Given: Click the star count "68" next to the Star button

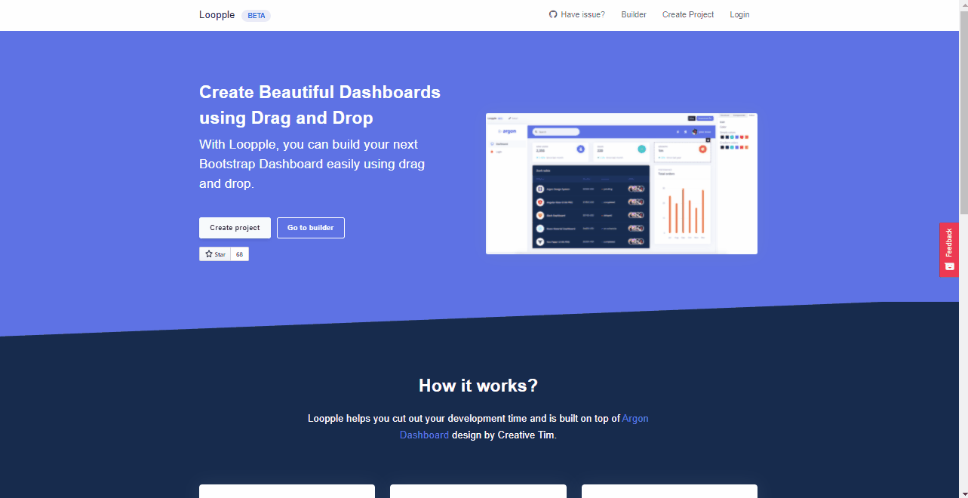Looking at the screenshot, I should point(239,254).
